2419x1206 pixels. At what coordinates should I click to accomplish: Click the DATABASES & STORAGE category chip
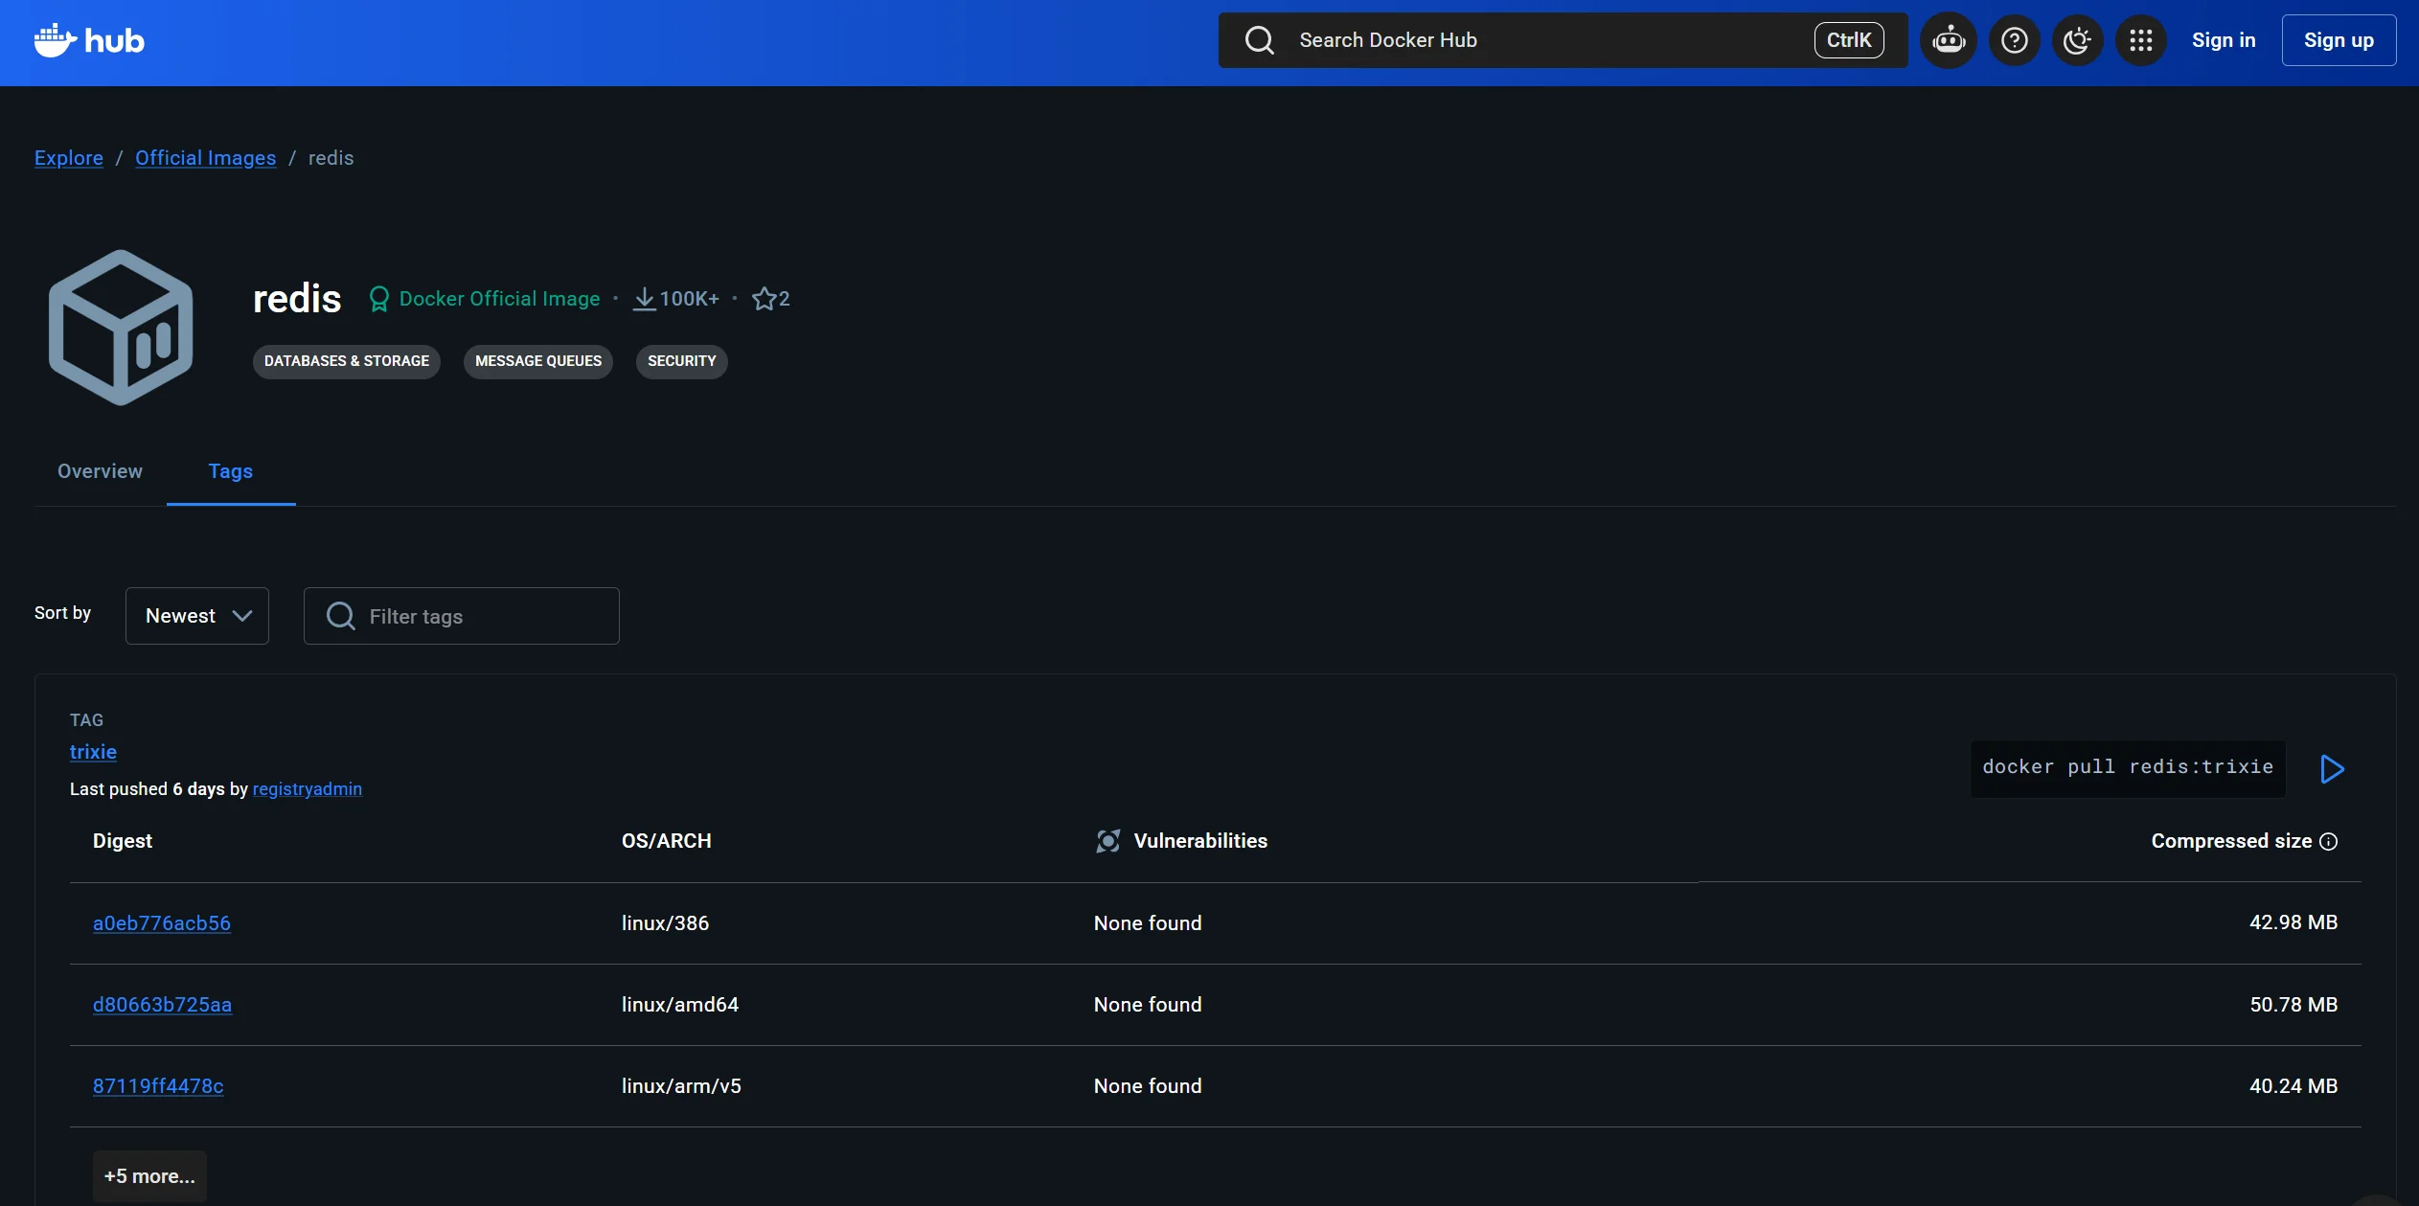(347, 361)
